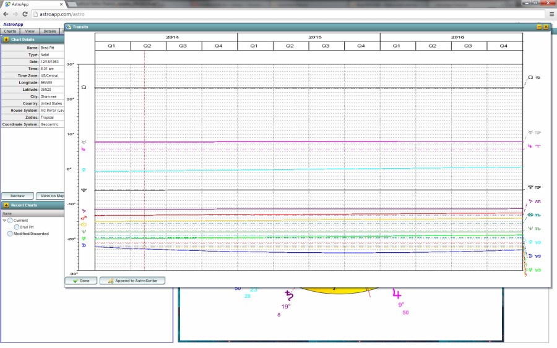Screen dimensions: 557x348
Task: Click the red Mars symbol on left axis
Action: [84, 218]
